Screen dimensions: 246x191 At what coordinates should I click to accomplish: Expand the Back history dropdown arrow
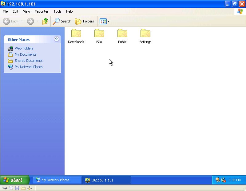(22, 21)
